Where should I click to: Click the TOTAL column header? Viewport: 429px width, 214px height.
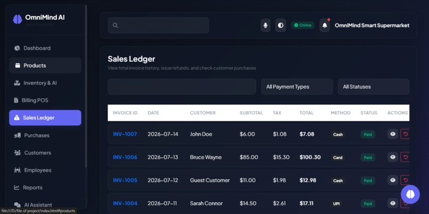click(x=307, y=113)
